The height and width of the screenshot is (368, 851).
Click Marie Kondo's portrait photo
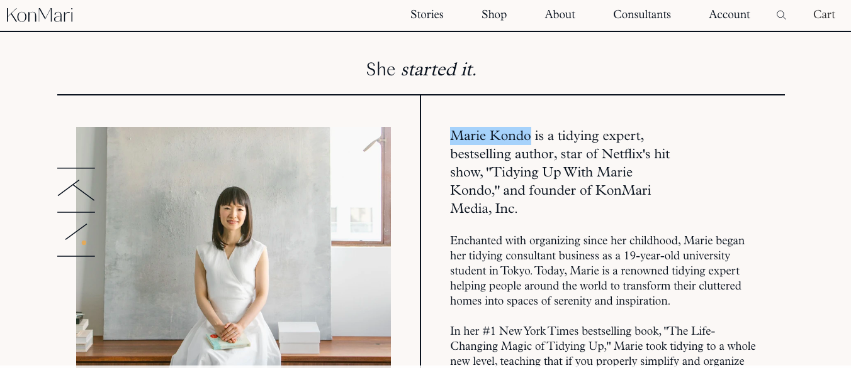234,246
